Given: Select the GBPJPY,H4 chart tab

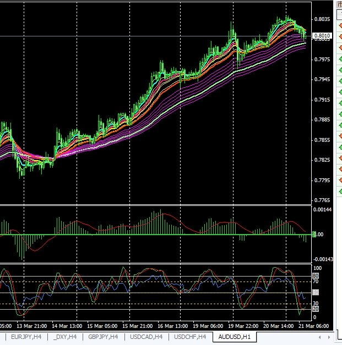Looking at the screenshot, I should click(103, 337).
